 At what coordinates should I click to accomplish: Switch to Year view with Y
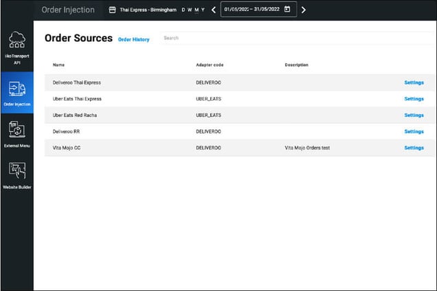[x=204, y=10]
